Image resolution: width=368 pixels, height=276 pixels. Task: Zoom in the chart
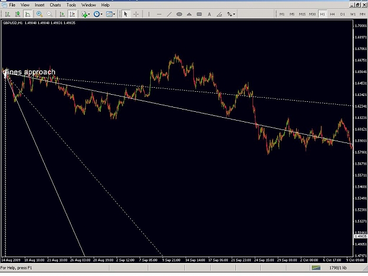click(39, 14)
